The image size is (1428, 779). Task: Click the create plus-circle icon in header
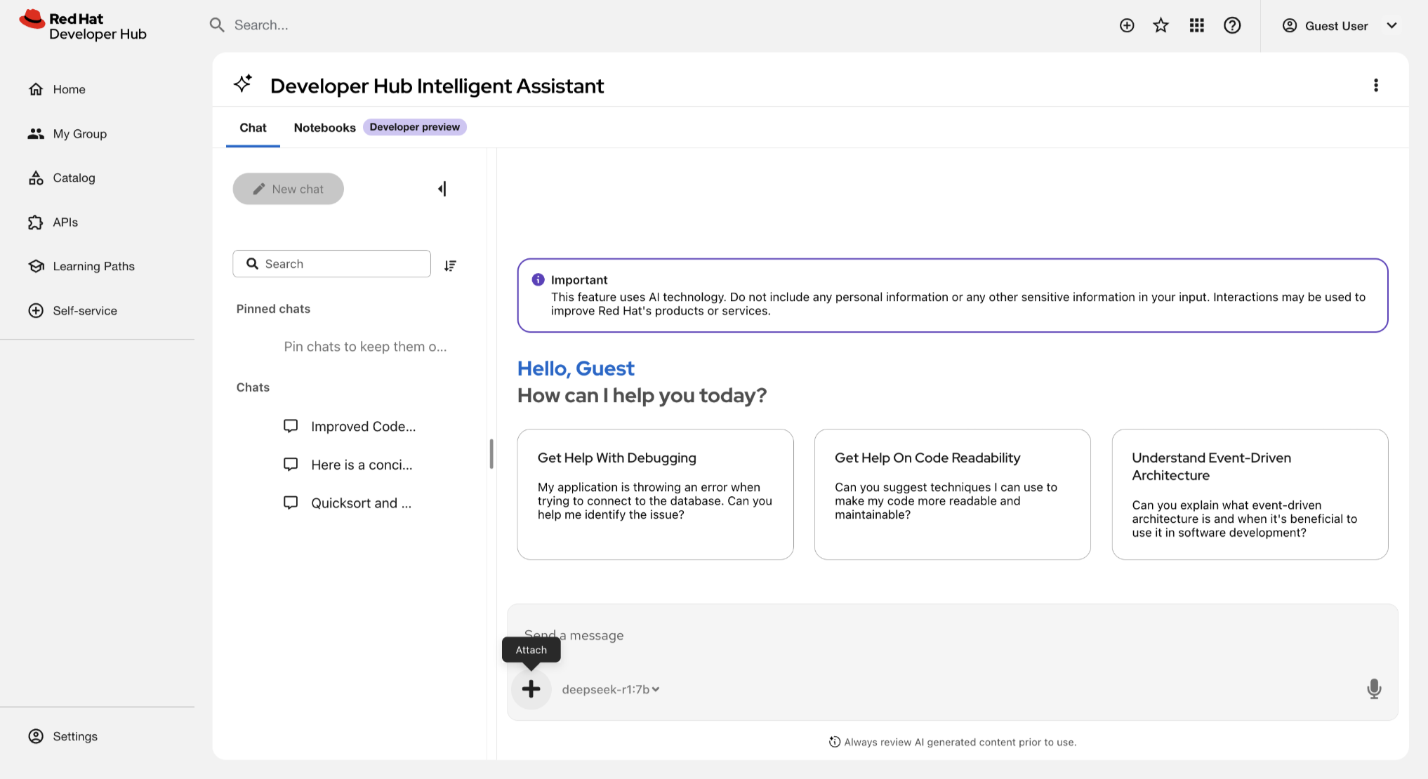coord(1126,26)
